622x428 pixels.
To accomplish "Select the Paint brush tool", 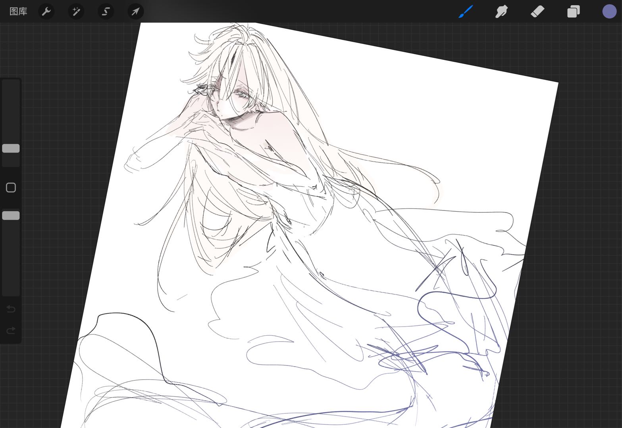I will [466, 11].
